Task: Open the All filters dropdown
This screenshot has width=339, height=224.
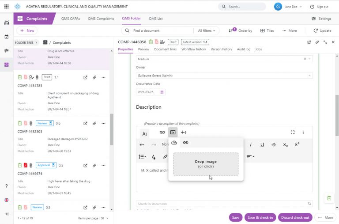Action: point(207,30)
